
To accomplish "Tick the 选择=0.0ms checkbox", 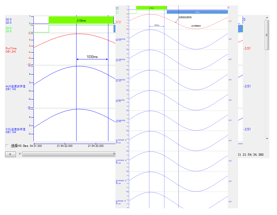I will [x=7, y=146].
